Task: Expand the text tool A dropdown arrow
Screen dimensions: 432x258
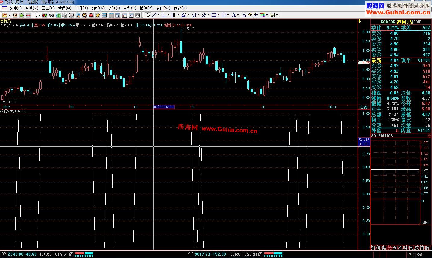Action: point(238,15)
